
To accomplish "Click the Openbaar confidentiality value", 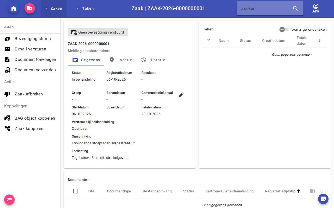I will point(80,128).
